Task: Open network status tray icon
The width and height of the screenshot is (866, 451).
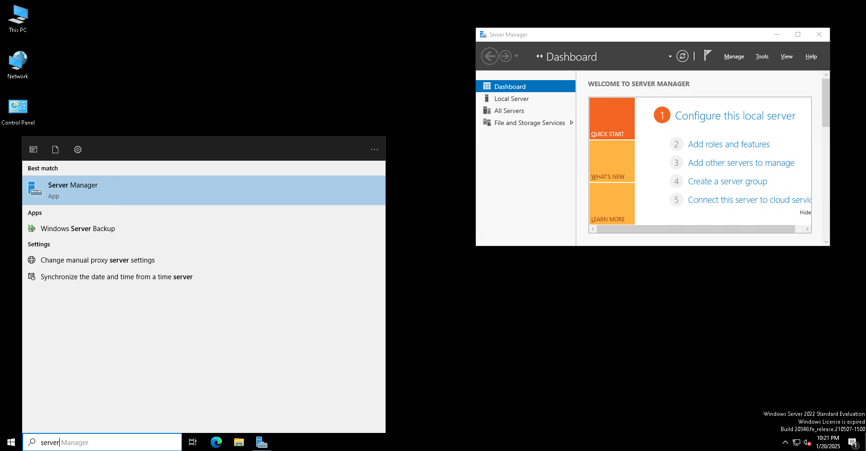Action: coord(796,442)
